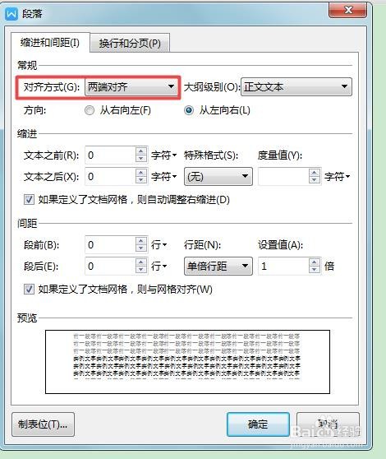
Task: Open 行 unit dropdown for 段后
Action: [x=159, y=266]
